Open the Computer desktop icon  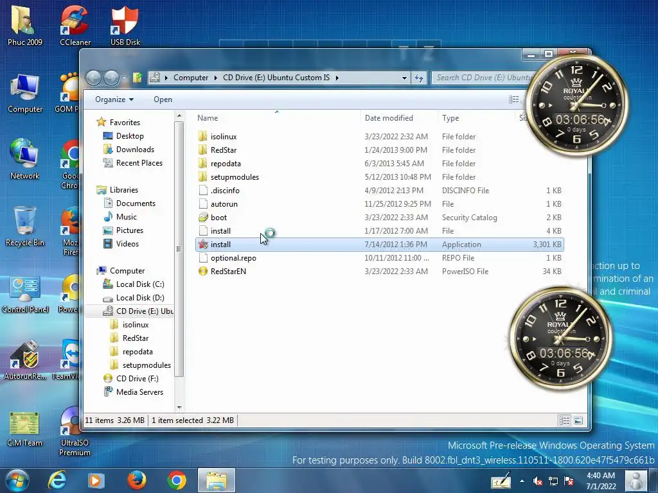[x=25, y=93]
